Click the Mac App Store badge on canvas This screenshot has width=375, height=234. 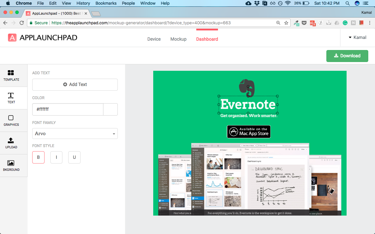tap(249, 132)
